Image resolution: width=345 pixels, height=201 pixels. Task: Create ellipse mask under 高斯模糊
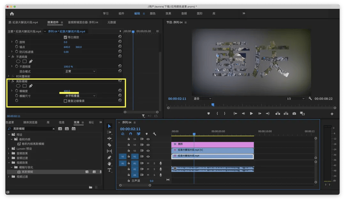click(x=18, y=86)
